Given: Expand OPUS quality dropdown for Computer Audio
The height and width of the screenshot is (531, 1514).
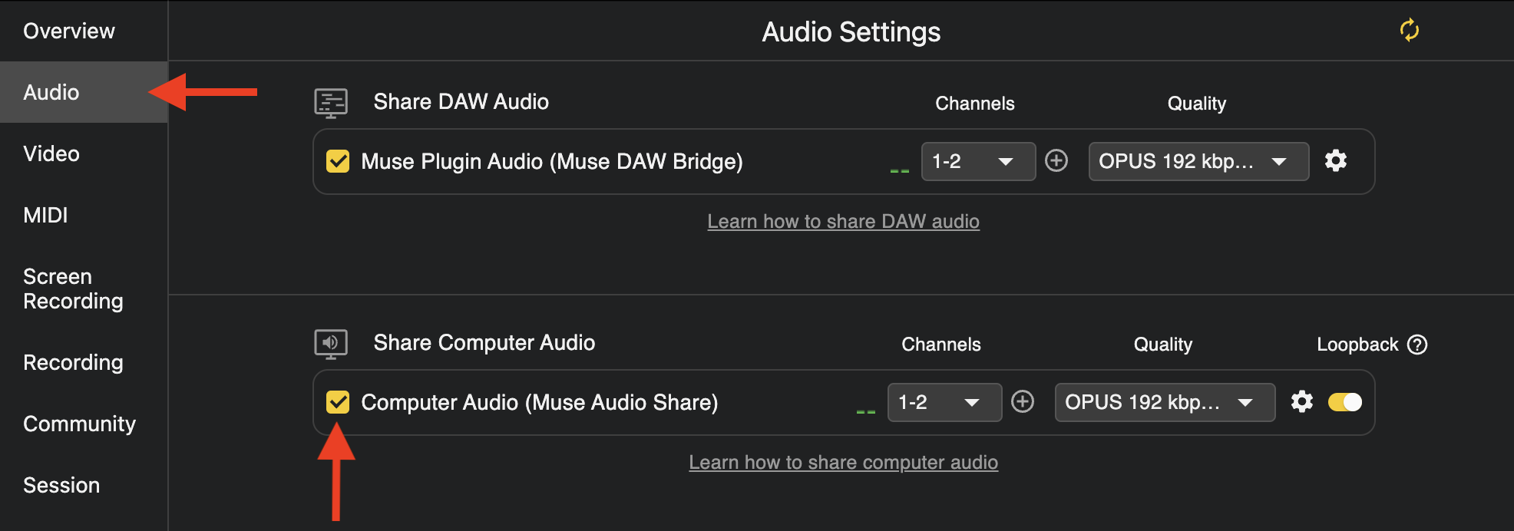Looking at the screenshot, I should point(1165,402).
